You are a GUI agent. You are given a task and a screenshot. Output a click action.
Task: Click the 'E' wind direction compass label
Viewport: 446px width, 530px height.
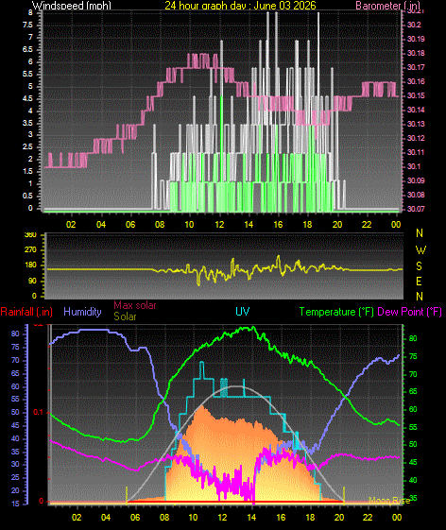[x=419, y=282]
